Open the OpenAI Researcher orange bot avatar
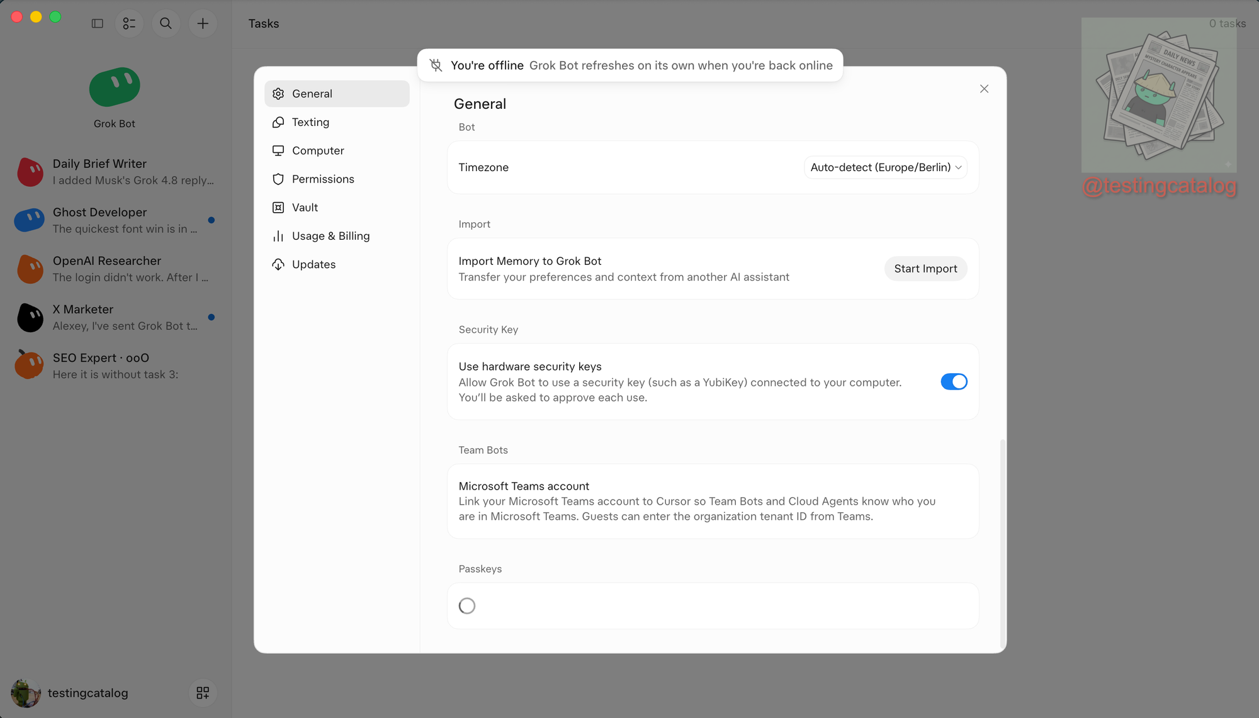The height and width of the screenshot is (718, 1259). click(30, 269)
